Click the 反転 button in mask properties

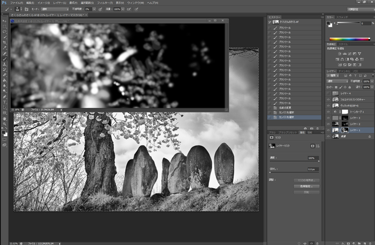pyautogui.click(x=306, y=191)
